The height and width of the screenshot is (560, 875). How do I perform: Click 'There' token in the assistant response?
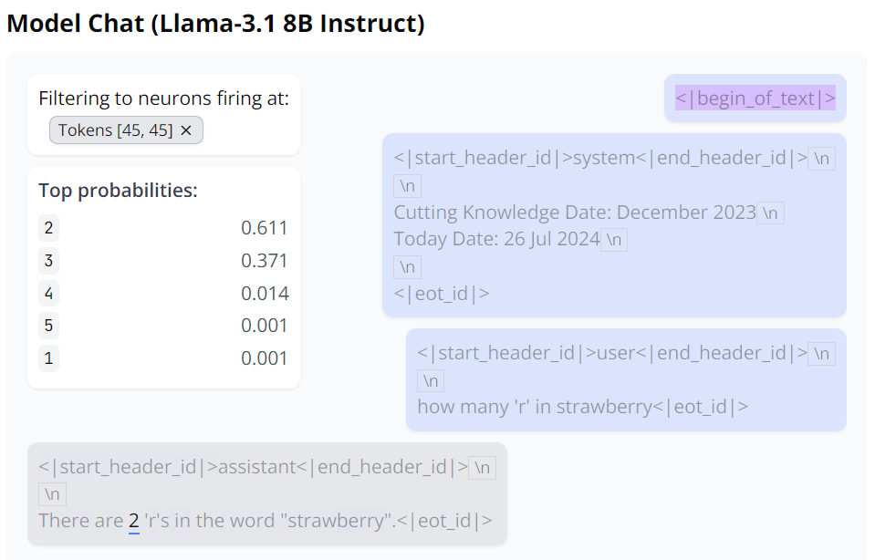pos(63,521)
